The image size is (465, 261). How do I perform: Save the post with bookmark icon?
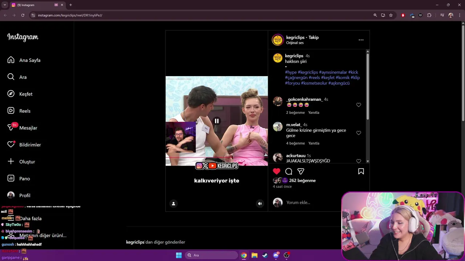(361, 171)
